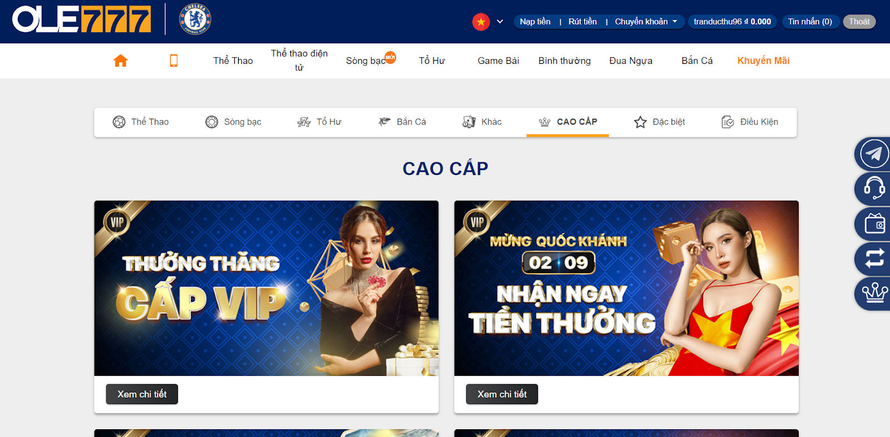890x437 pixels.
Task: Open the Điều Kiện tab
Action: (750, 122)
